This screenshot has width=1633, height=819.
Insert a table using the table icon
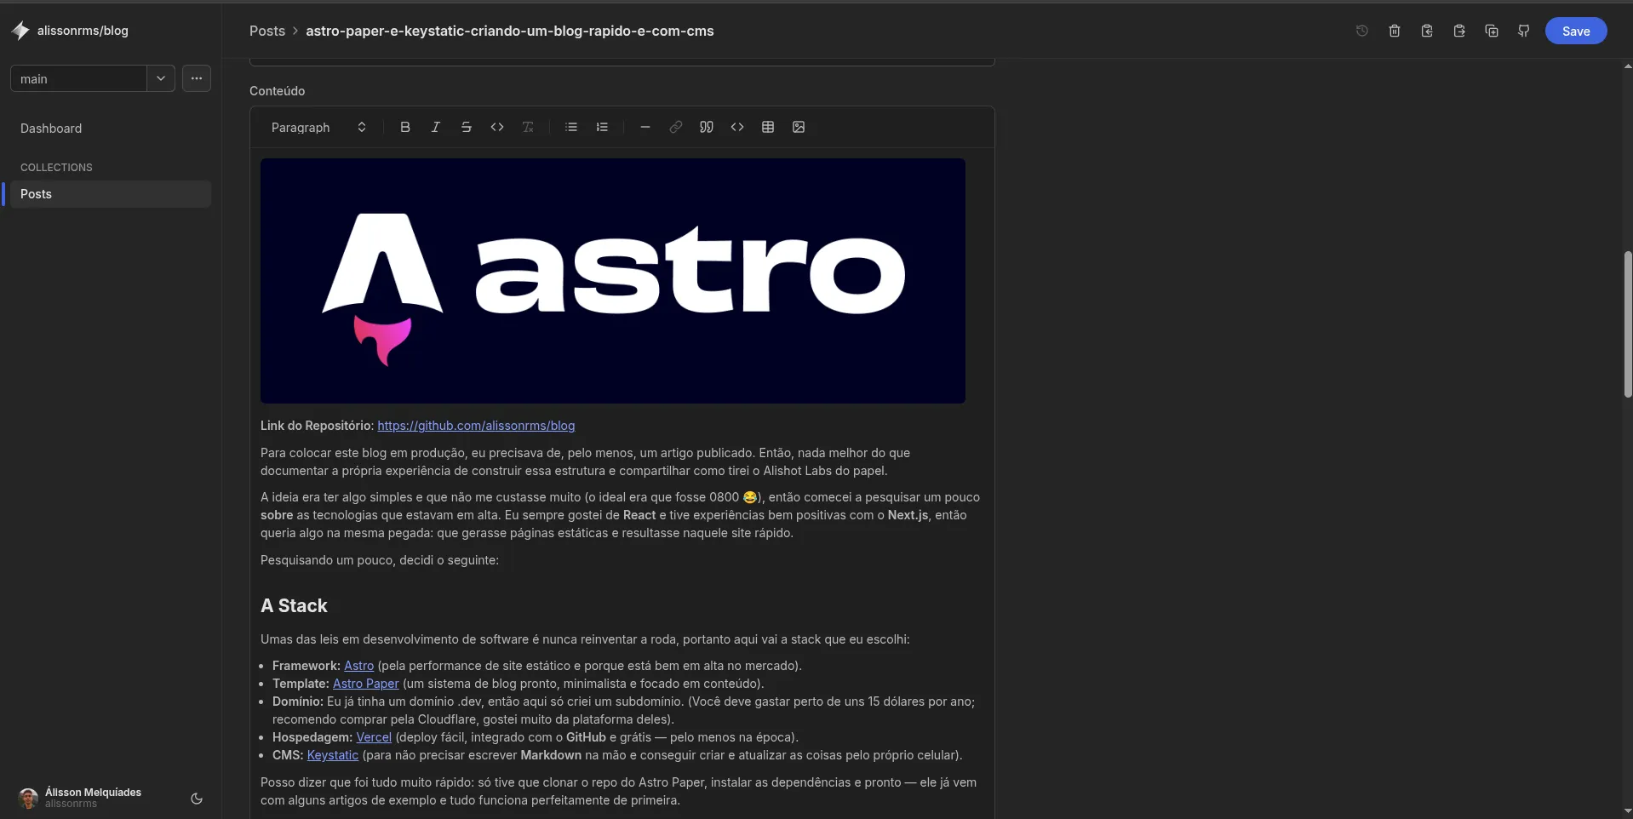(768, 127)
